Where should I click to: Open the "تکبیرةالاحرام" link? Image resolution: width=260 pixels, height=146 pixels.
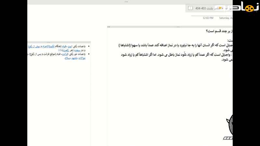coord(48,46)
